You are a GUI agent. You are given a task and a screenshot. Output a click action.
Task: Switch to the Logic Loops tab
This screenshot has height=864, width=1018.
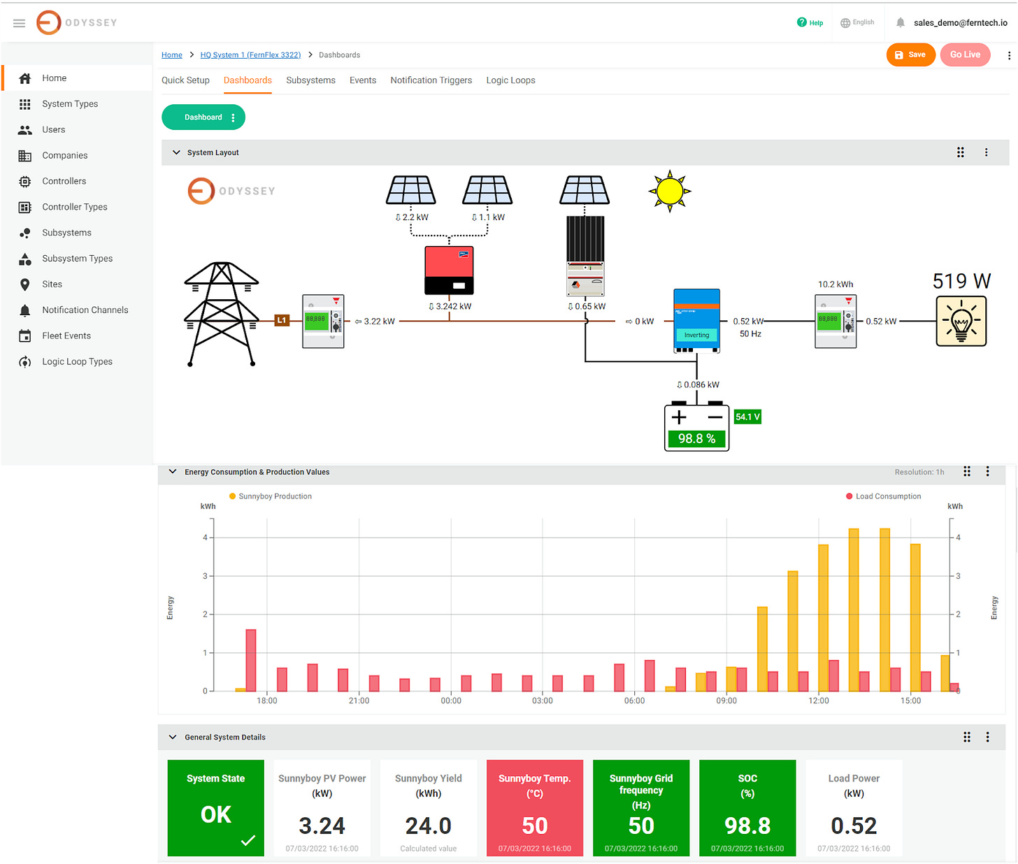510,80
